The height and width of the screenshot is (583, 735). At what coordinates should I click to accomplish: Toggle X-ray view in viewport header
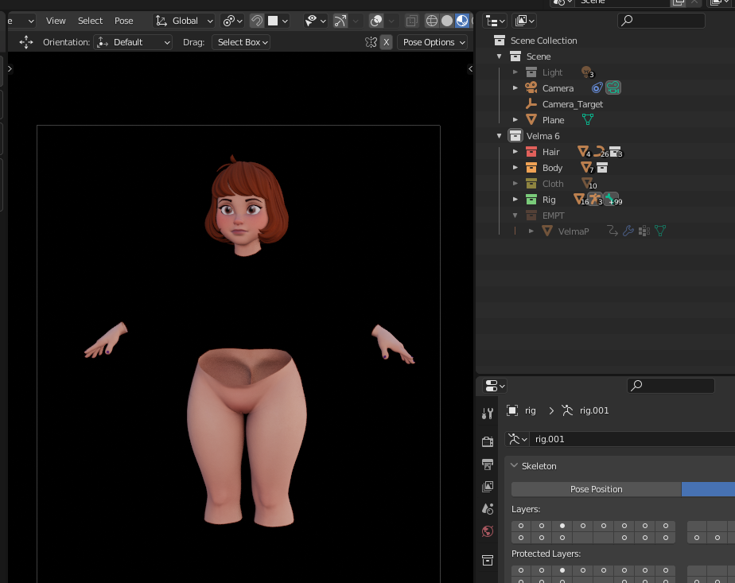(x=410, y=21)
